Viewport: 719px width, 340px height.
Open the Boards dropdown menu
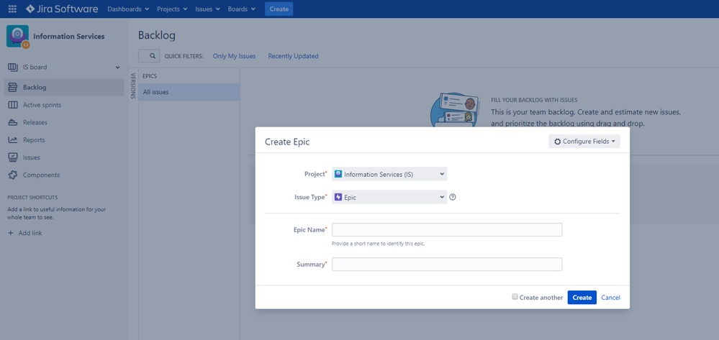click(x=242, y=9)
